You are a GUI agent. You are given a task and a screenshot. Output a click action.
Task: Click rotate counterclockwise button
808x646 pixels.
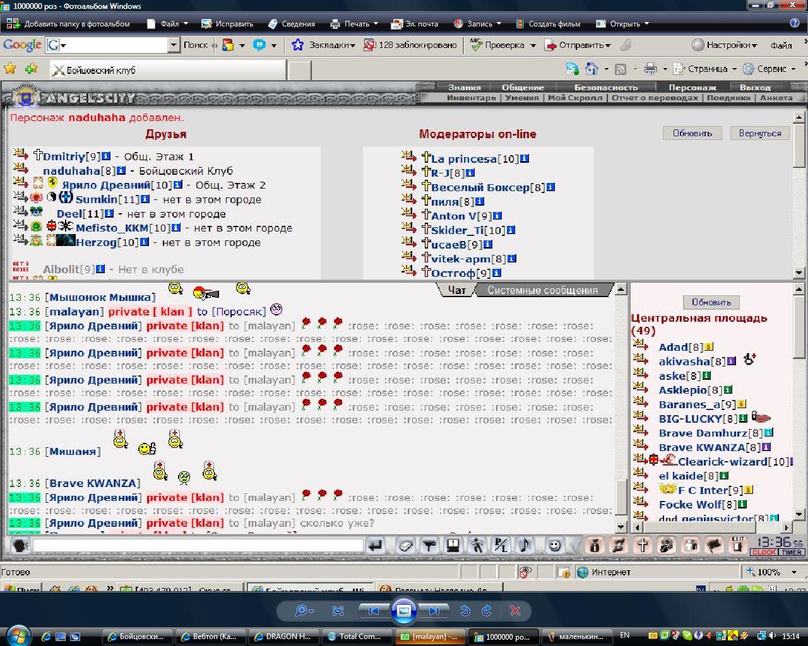(x=465, y=611)
